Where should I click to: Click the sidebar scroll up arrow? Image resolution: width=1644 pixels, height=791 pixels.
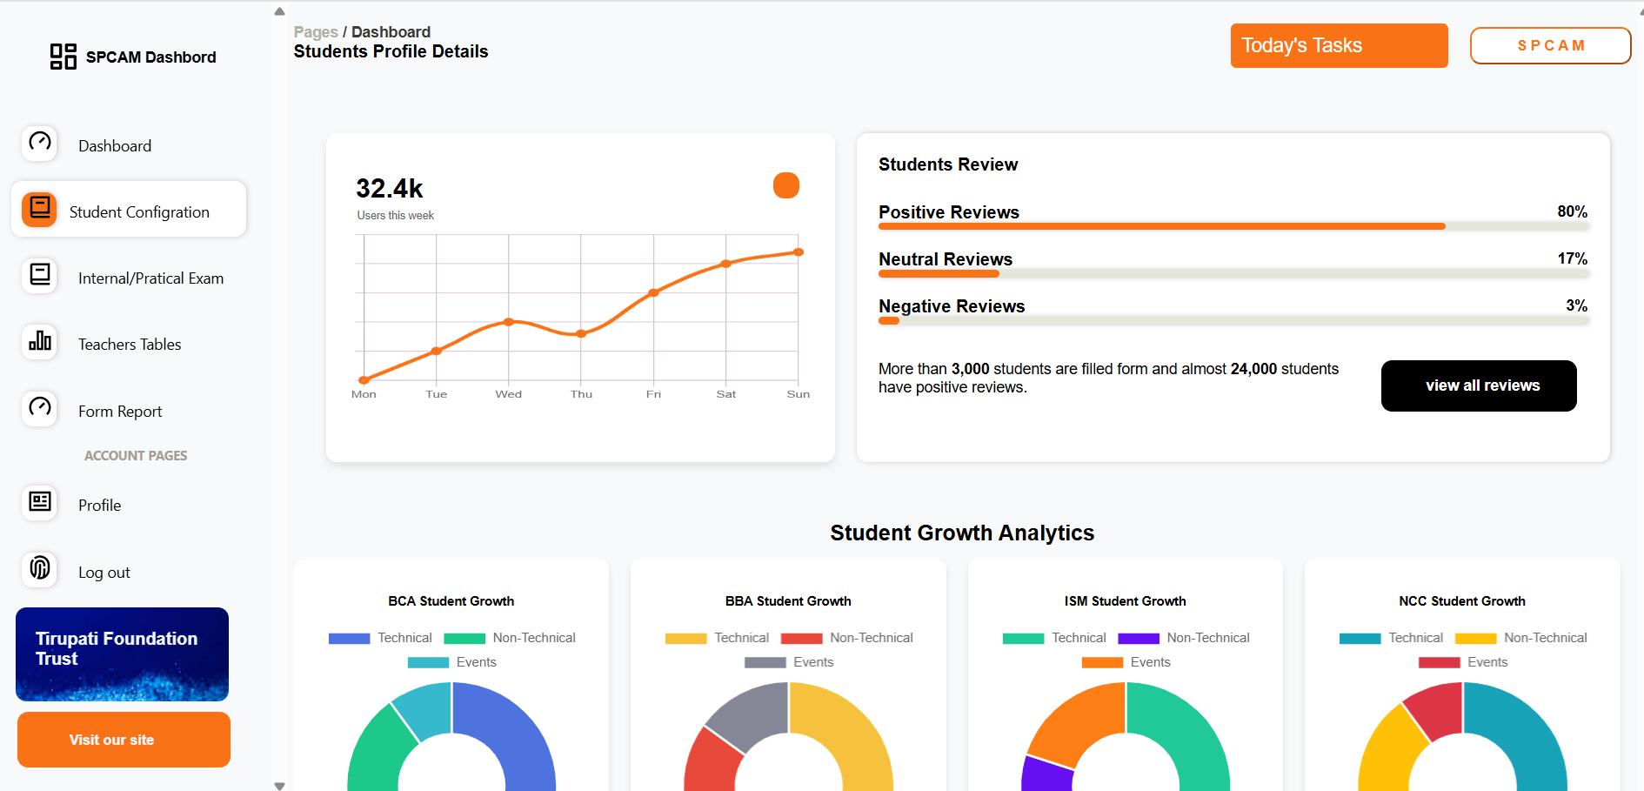(279, 11)
